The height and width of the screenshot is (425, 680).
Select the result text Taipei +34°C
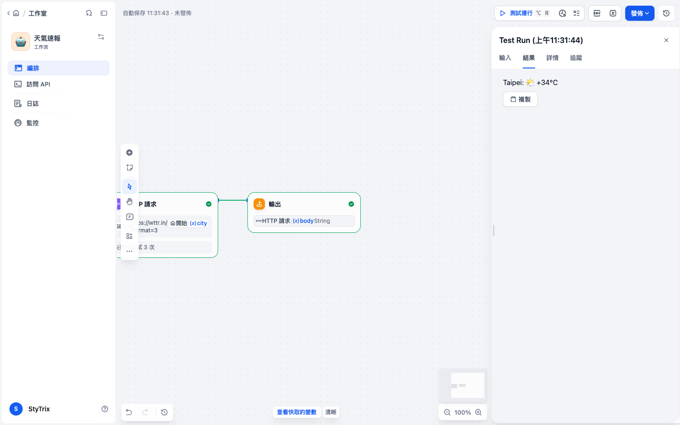(x=530, y=82)
